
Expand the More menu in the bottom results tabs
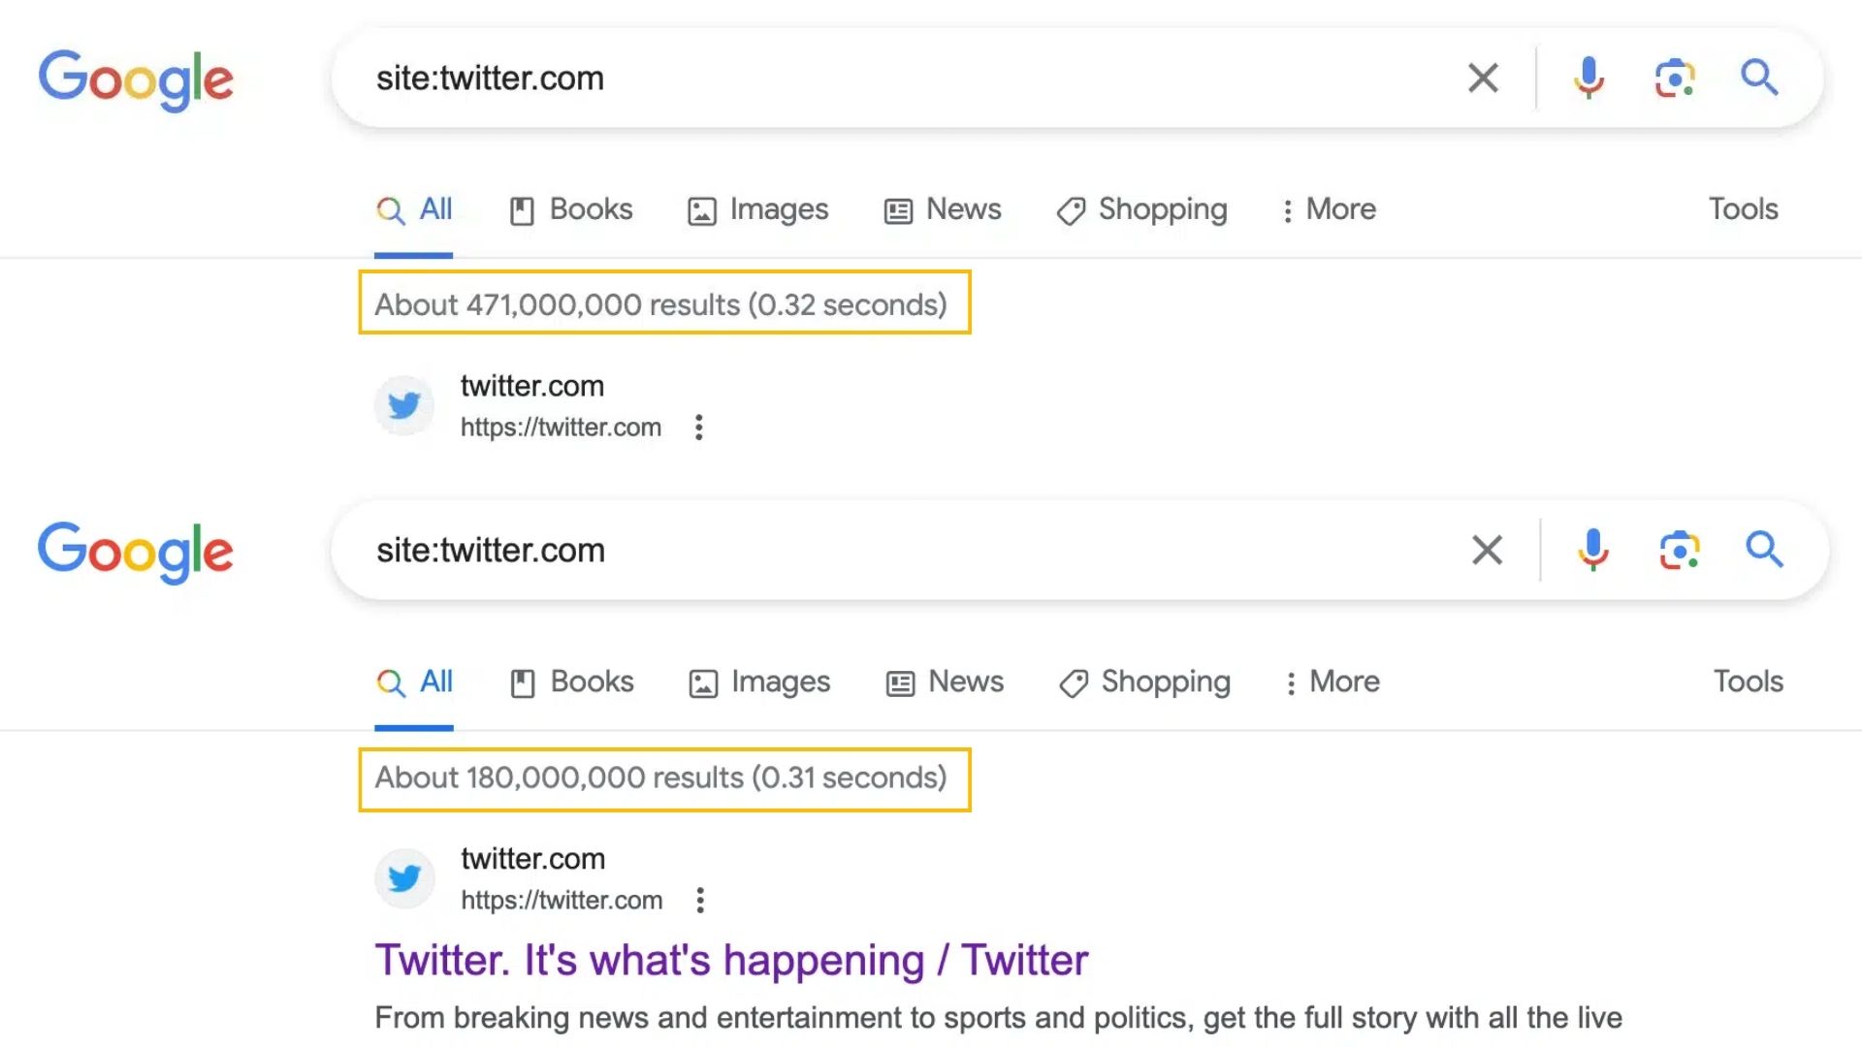(x=1332, y=682)
